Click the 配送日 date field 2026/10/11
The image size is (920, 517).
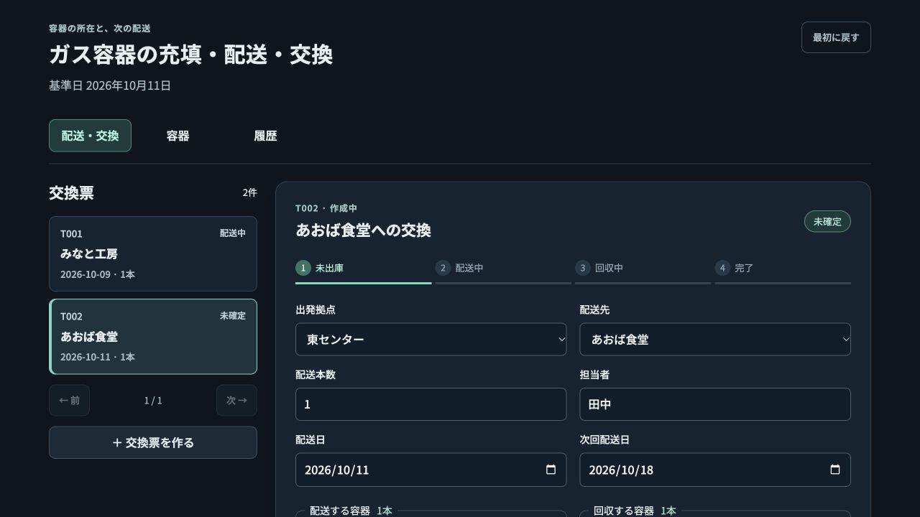coord(431,470)
